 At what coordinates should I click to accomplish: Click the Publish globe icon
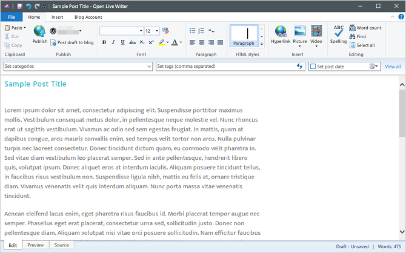point(39,31)
